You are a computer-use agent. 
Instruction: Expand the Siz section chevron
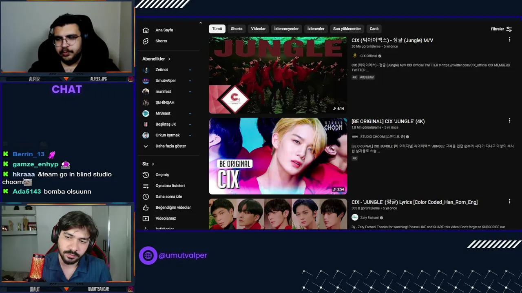153,164
